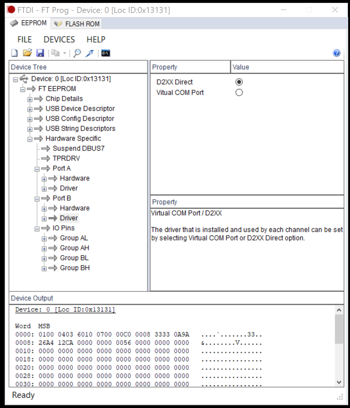Open the FILE menu
The image size is (350, 408).
(24, 39)
